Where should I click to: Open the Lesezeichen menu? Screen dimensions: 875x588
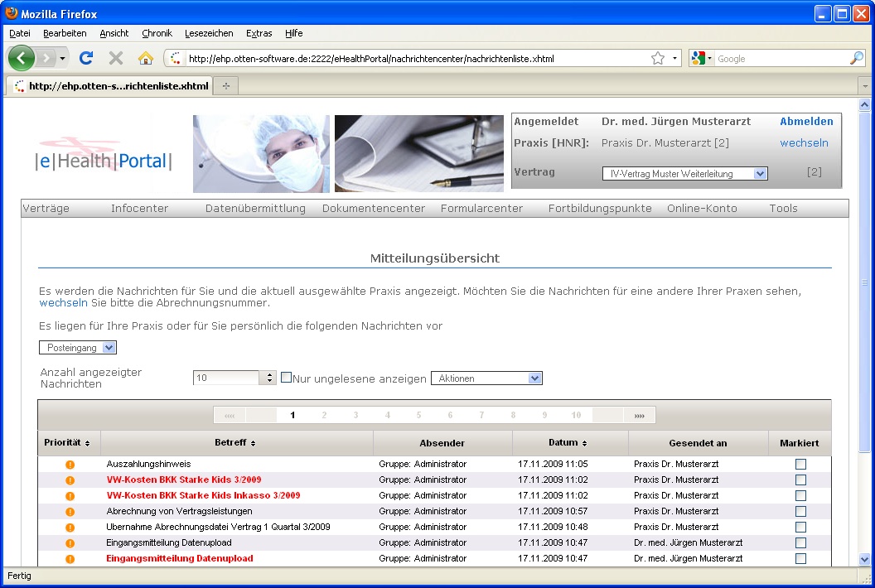[x=208, y=33]
